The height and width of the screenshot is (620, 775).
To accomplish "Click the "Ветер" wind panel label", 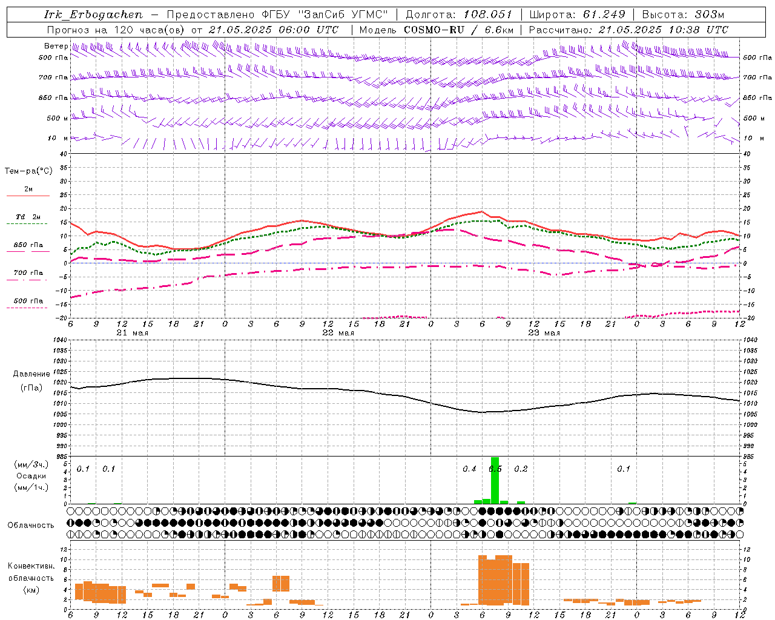I will click(56, 46).
